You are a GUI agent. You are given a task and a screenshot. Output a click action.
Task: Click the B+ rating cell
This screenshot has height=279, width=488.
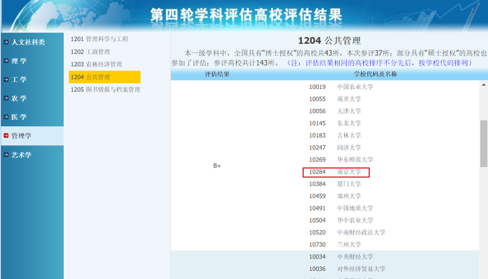pyautogui.click(x=217, y=166)
